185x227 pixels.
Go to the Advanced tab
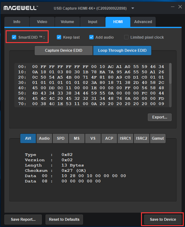[x=143, y=22]
